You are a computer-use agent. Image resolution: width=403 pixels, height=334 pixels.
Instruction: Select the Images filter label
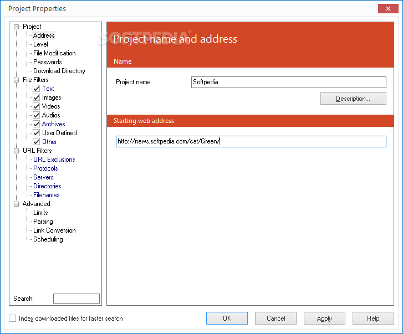pyautogui.click(x=52, y=97)
